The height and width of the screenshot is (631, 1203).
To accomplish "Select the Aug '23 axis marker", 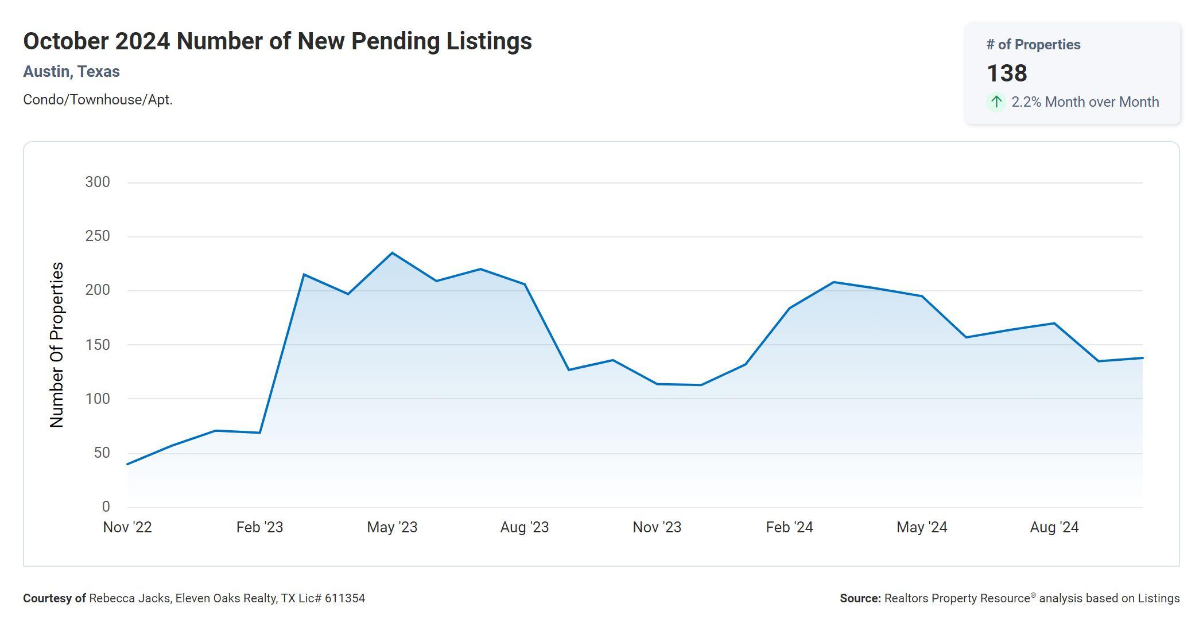I will (525, 527).
